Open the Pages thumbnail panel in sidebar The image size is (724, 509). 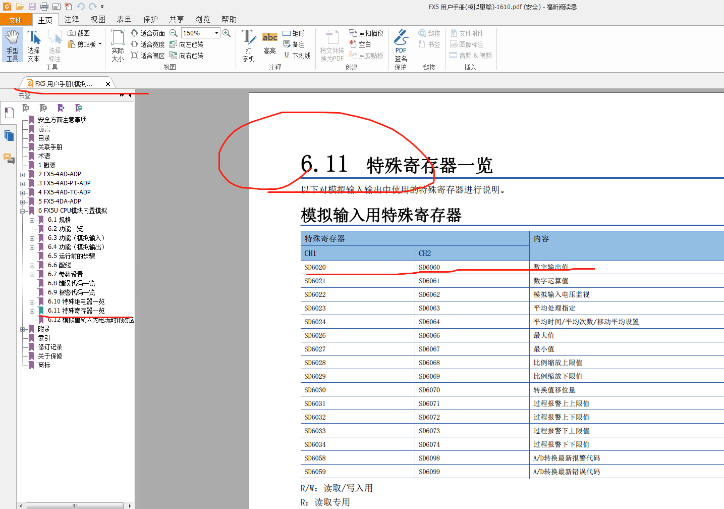(x=9, y=135)
